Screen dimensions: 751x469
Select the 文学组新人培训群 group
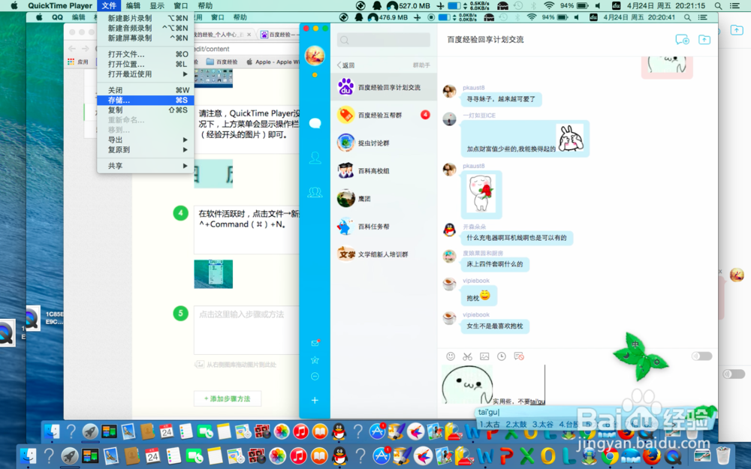coord(384,254)
